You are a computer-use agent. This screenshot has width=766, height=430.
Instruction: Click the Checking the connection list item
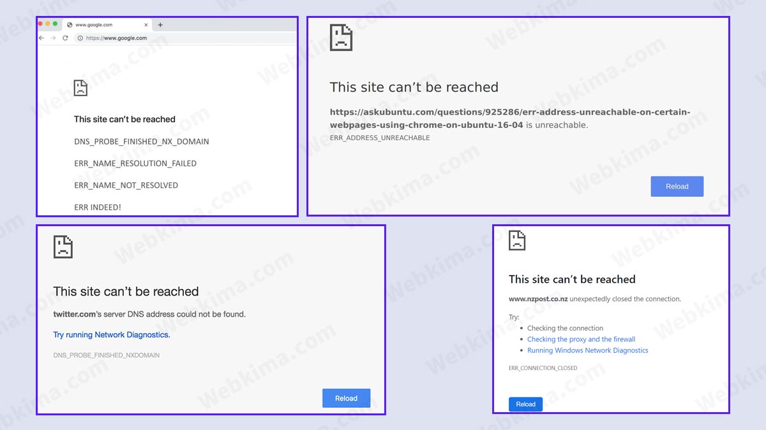tap(565, 329)
